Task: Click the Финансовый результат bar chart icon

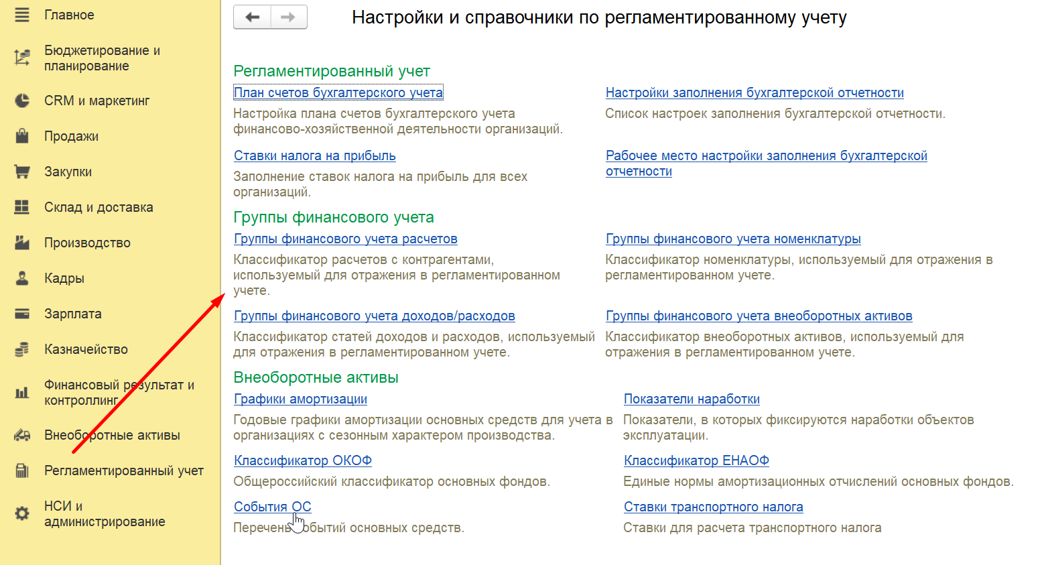Action: (x=22, y=393)
